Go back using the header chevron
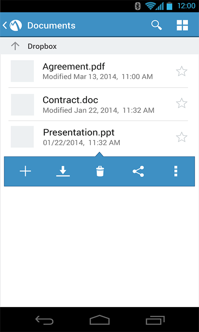This screenshot has height=332, width=199. (x=5, y=25)
